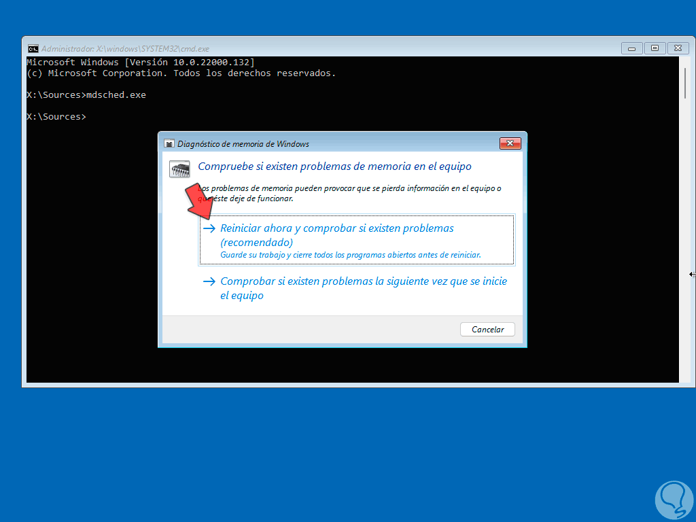Click the 'Administrador: X:\windows\SYSTEM32\cmd.exe' title
Screen dimensions: 696x522
click(125, 49)
